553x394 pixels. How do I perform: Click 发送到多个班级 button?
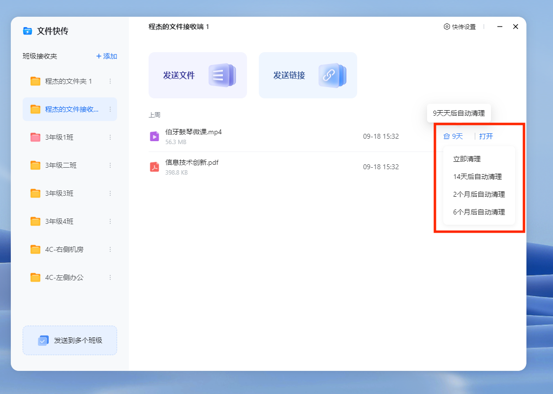(x=70, y=340)
